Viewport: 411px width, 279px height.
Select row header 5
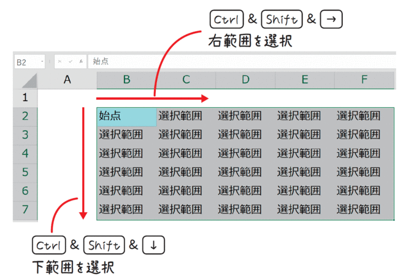coord(25,172)
